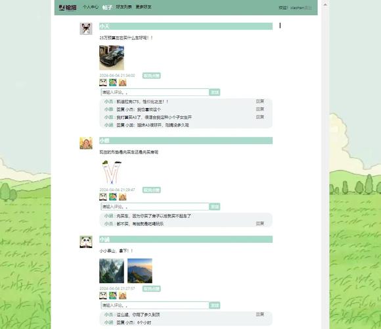Focus the comment input under the car post
381x329 pixels.
pos(155,92)
